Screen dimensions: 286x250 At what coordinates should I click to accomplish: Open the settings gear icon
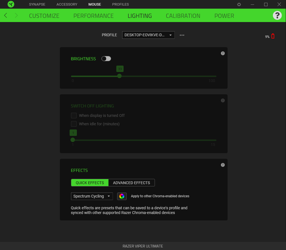(239, 4)
